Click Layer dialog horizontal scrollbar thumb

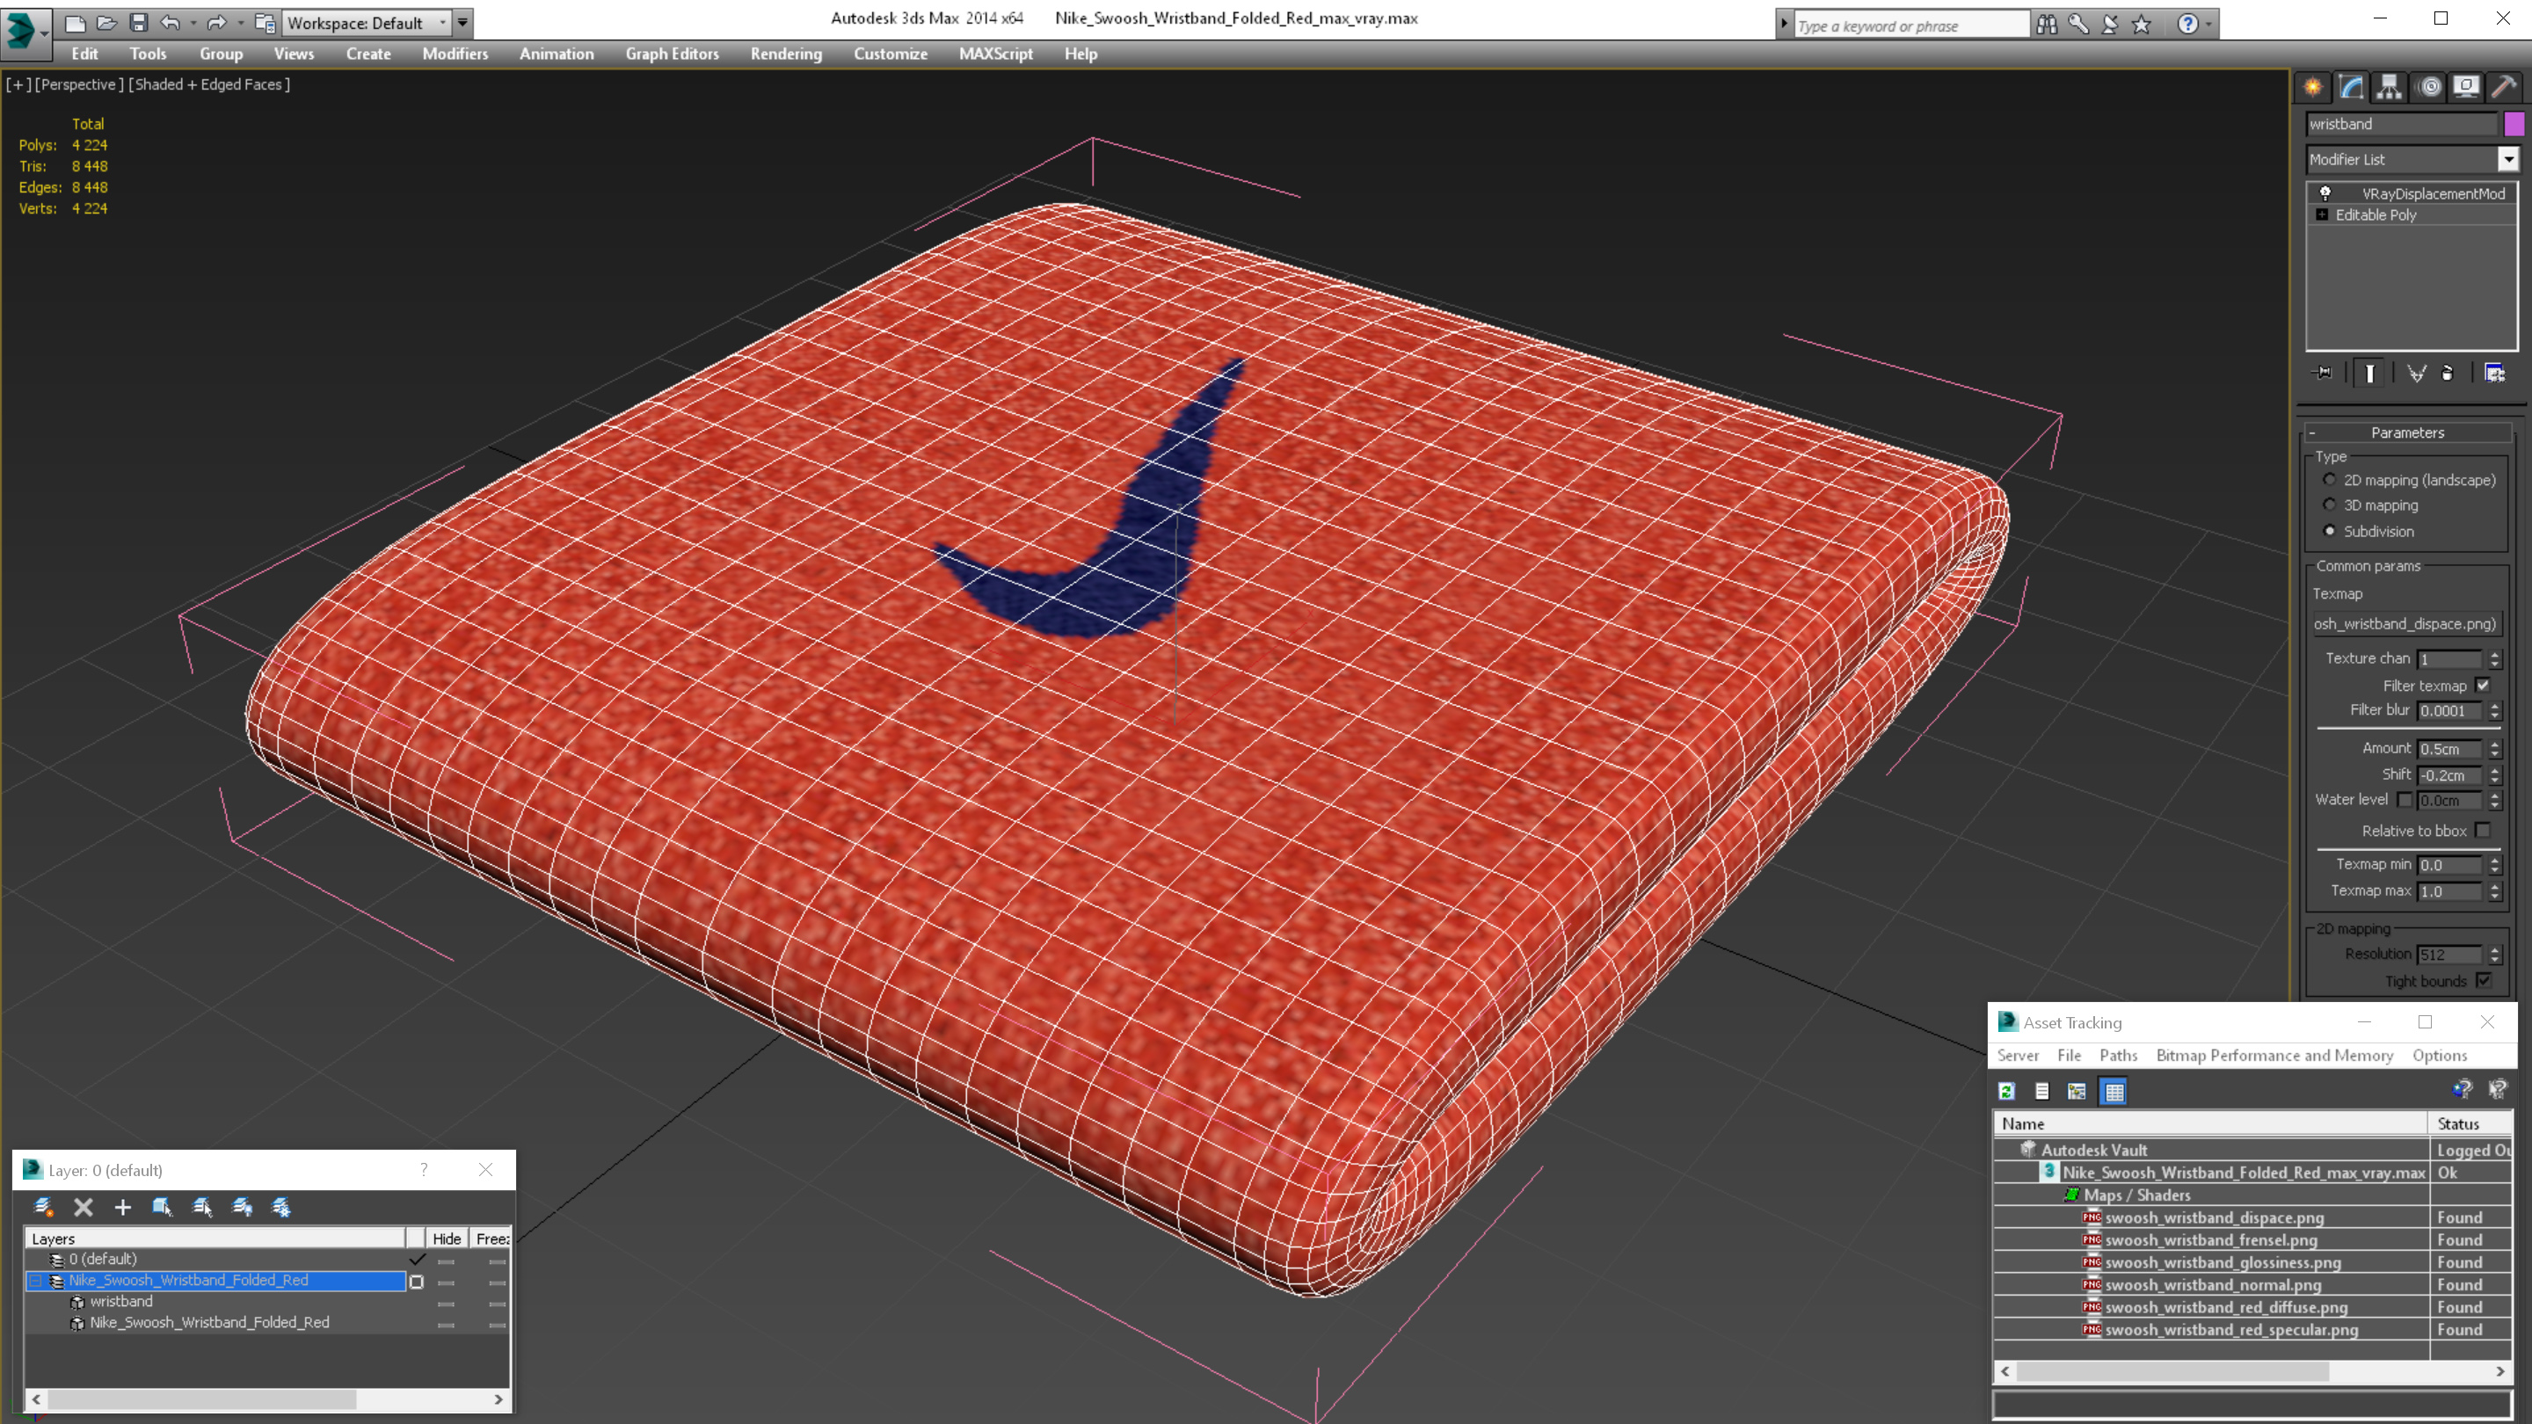pyautogui.click(x=201, y=1399)
